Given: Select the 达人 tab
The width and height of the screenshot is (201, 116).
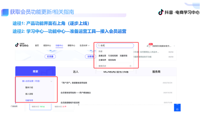Looking at the screenshot, I should click(76, 72).
